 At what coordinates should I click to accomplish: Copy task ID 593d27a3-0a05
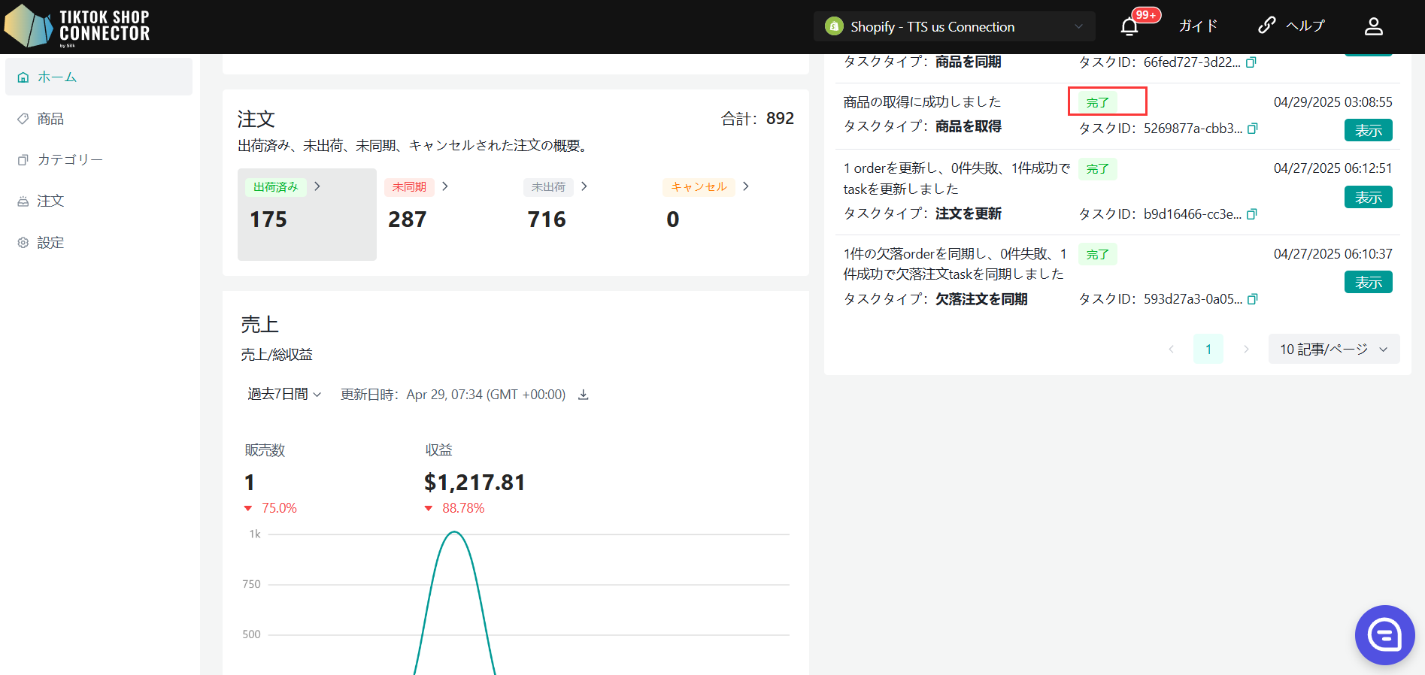[x=1252, y=299]
